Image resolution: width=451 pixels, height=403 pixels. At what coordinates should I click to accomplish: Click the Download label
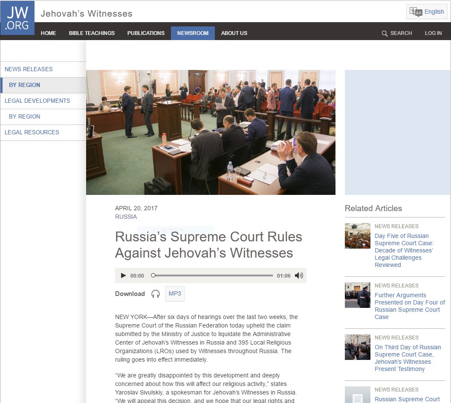click(x=130, y=294)
